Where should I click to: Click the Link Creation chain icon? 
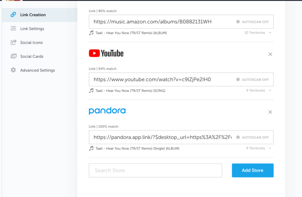coord(13,14)
